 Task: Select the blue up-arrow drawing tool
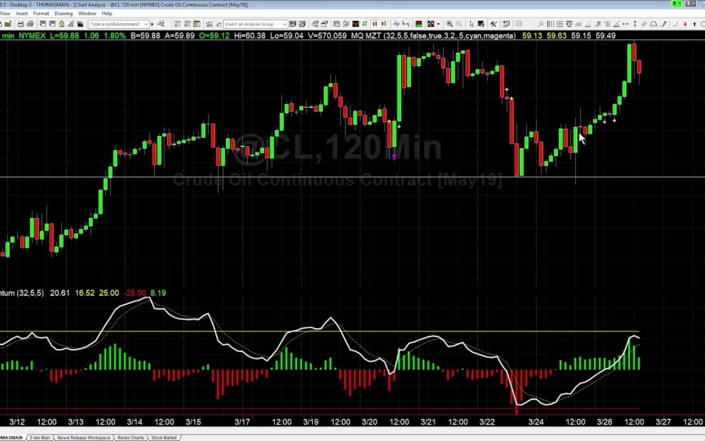(x=694, y=24)
